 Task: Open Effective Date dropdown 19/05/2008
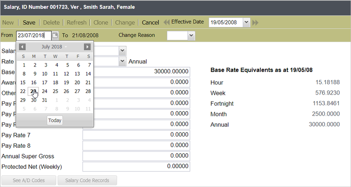click(246, 22)
